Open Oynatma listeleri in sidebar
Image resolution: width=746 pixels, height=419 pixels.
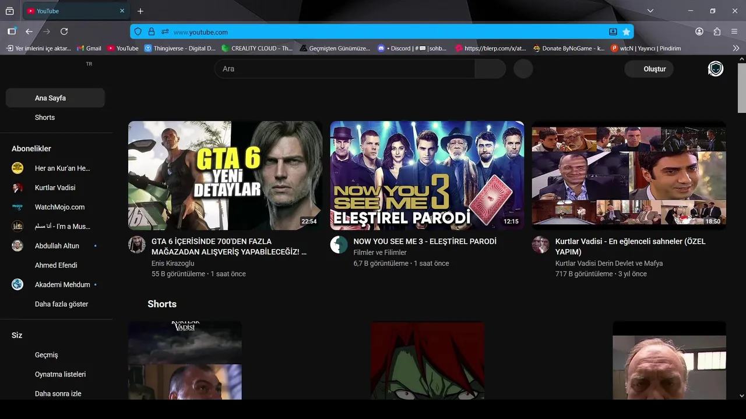[55, 374]
